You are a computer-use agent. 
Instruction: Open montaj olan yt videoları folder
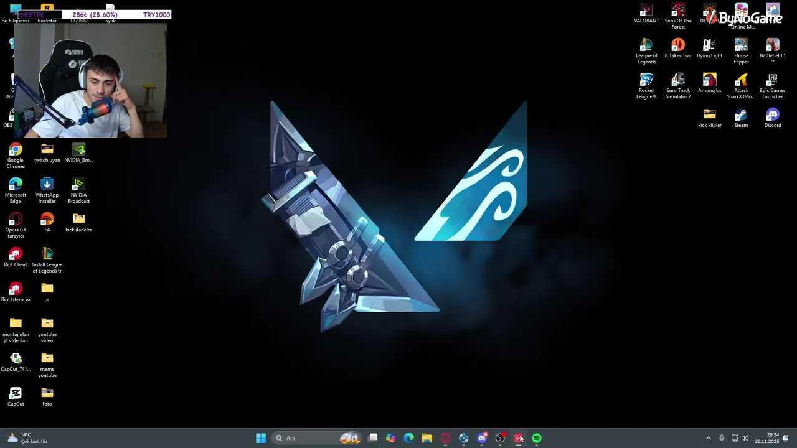[16, 330]
